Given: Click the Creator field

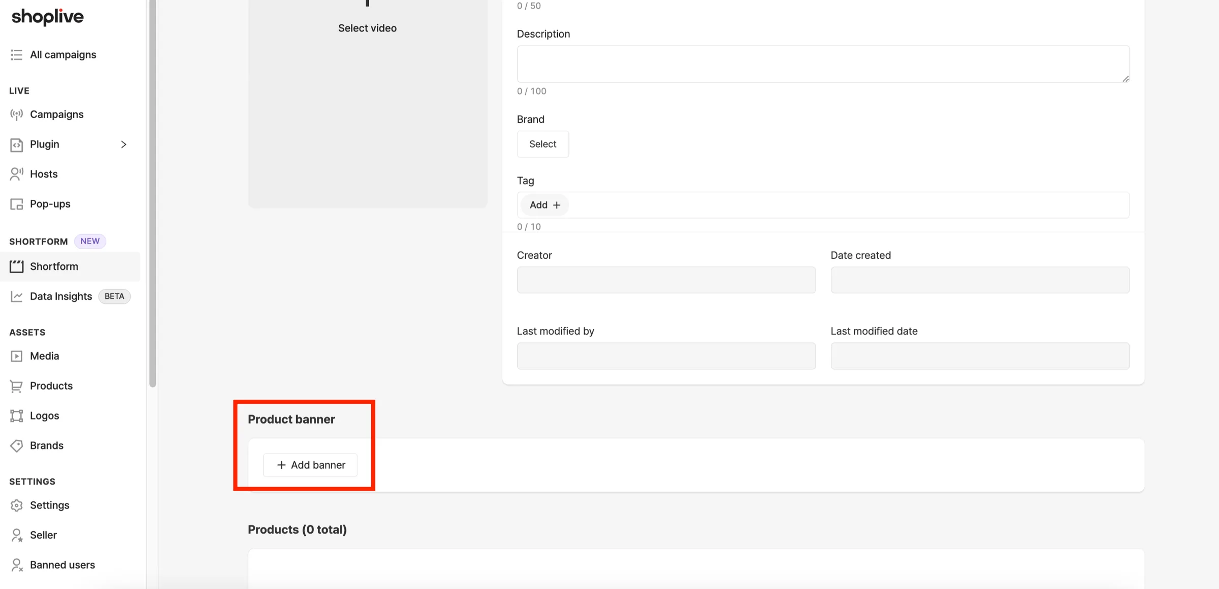Looking at the screenshot, I should 666,280.
